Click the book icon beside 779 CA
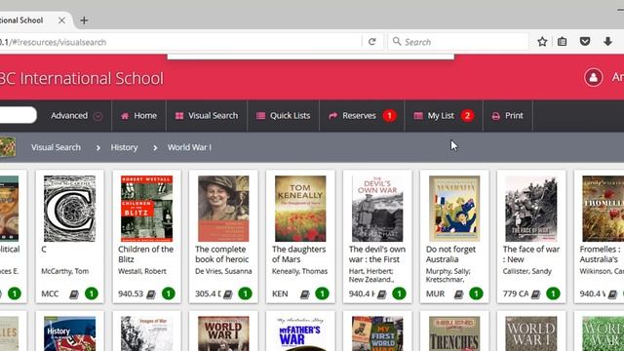 (535, 294)
